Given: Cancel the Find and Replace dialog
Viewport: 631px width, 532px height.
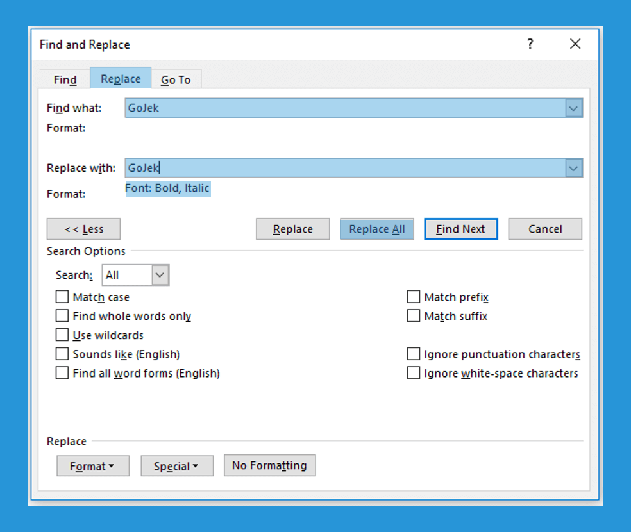Looking at the screenshot, I should point(545,229).
